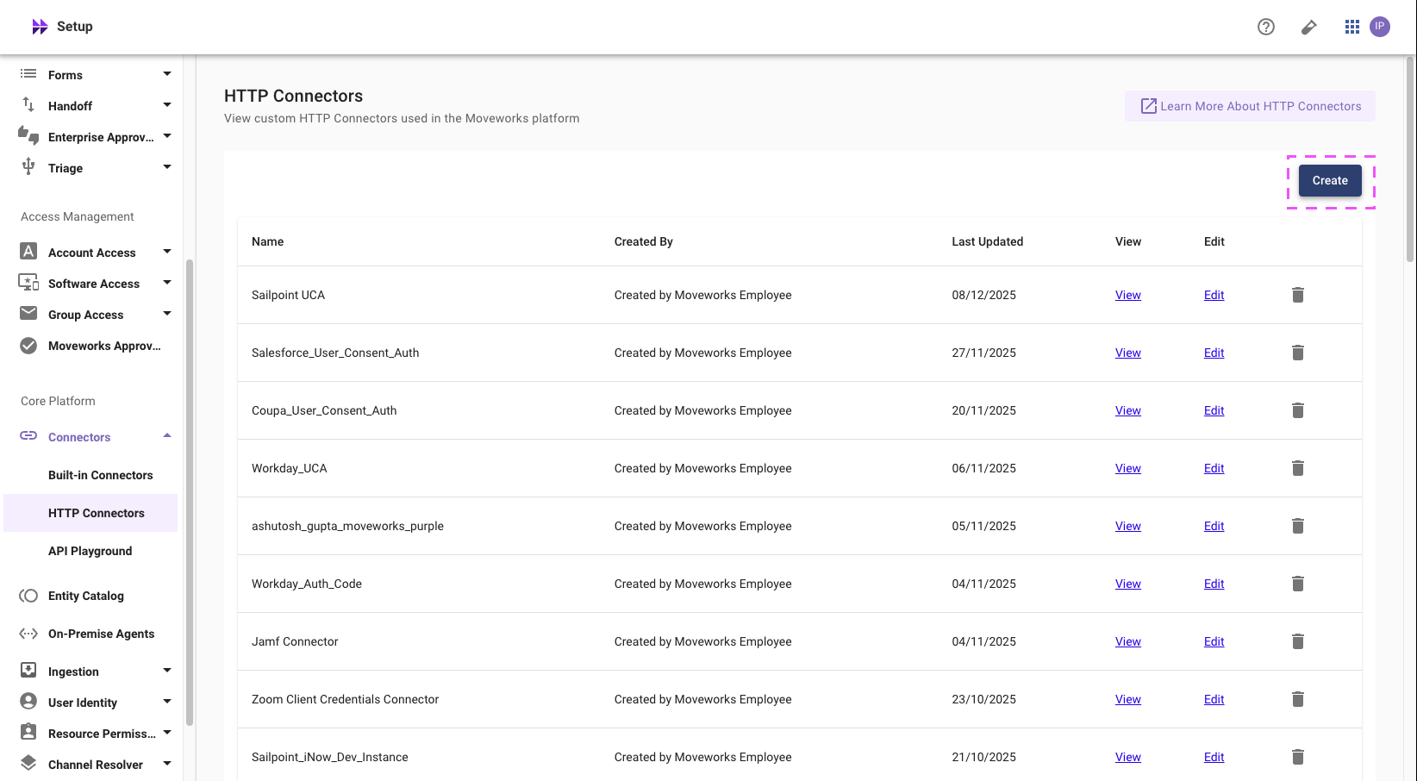Click the Moveworks Setup logo icon

[x=40, y=27]
